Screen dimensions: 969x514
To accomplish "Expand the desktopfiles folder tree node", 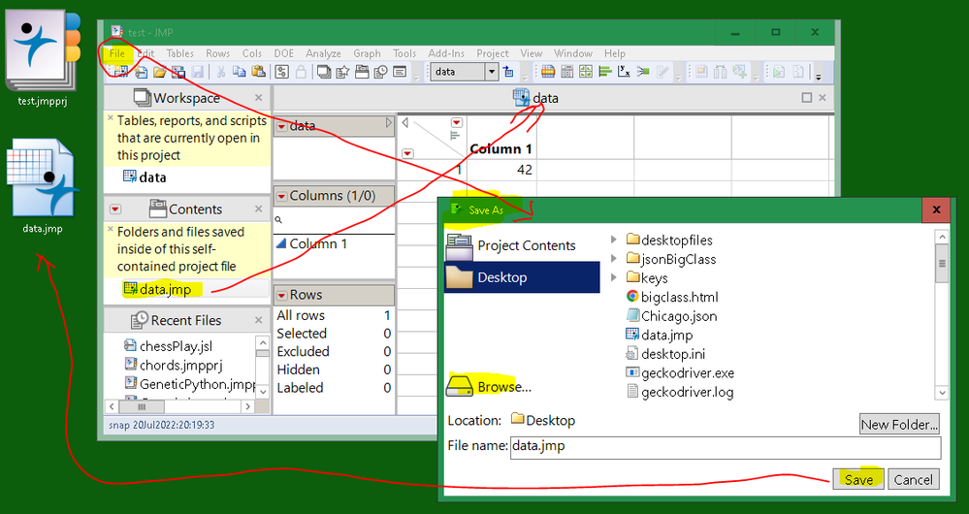I will pyautogui.click(x=614, y=240).
